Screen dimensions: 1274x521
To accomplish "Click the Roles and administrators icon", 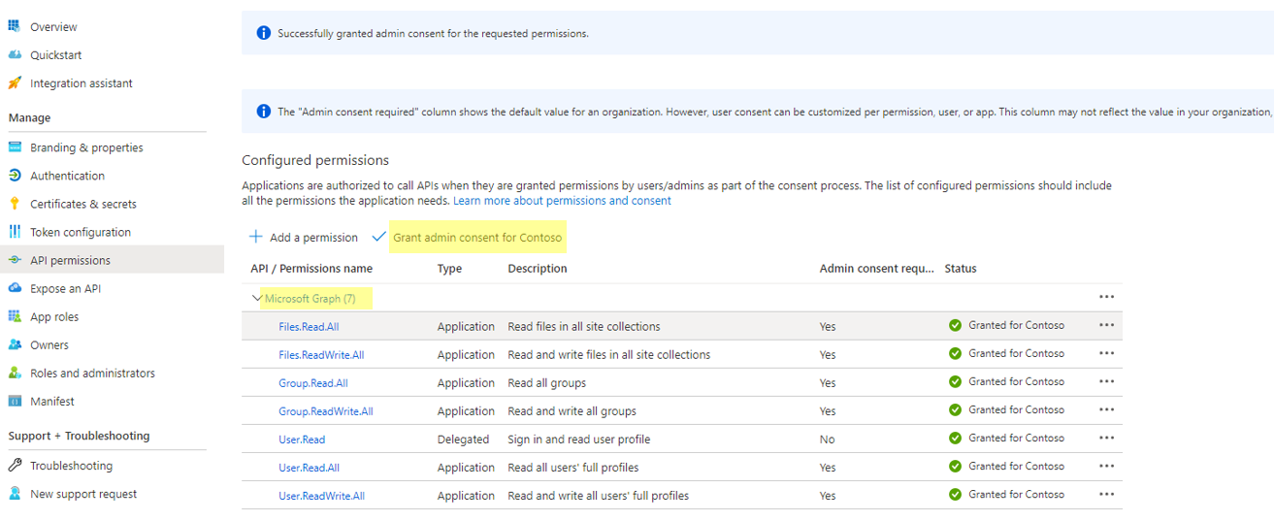I will (15, 373).
